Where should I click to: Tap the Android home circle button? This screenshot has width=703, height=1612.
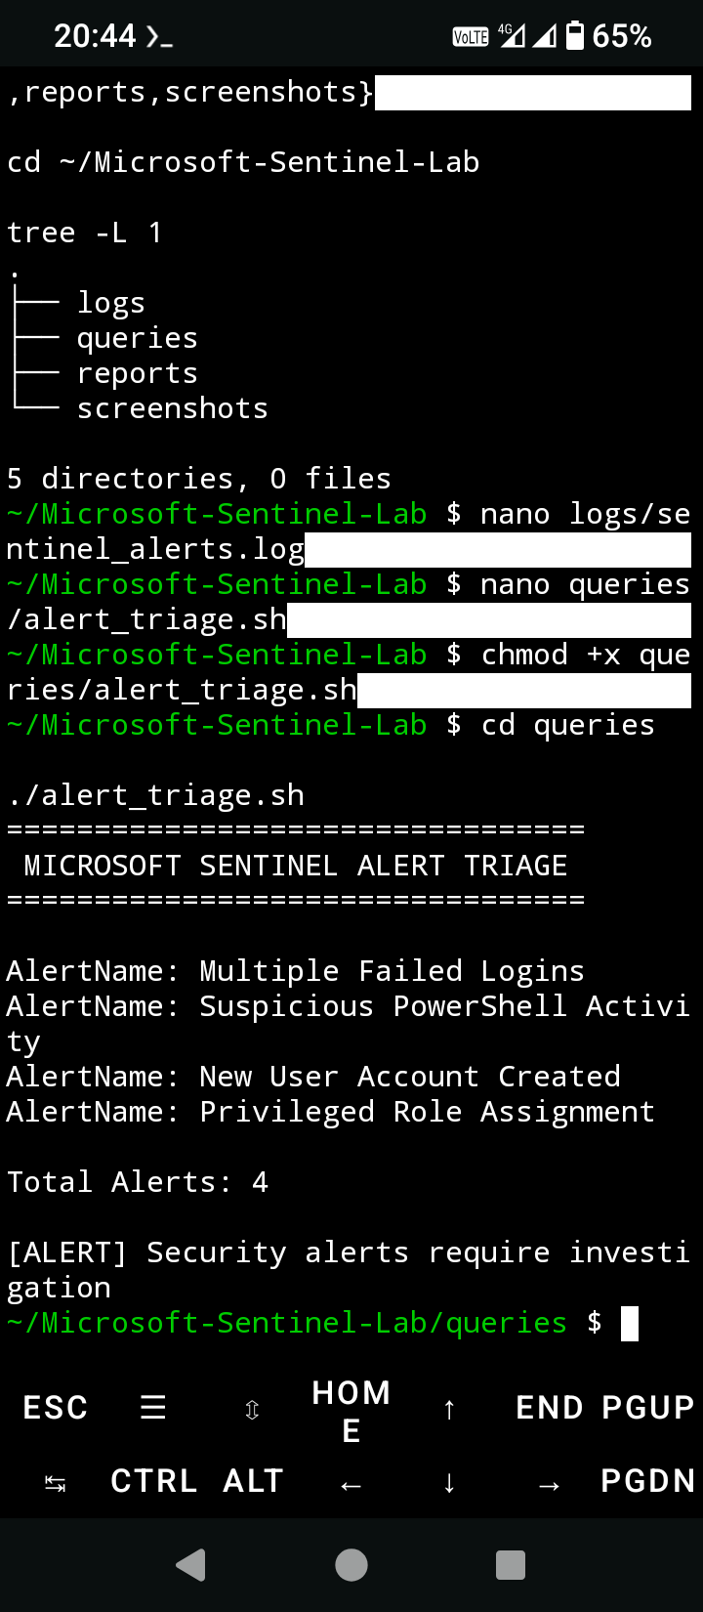pyautogui.click(x=351, y=1565)
